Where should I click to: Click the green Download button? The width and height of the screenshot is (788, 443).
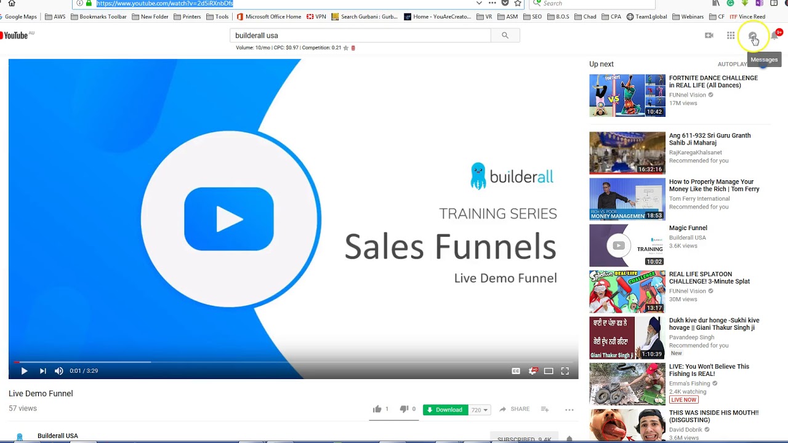[444, 410]
